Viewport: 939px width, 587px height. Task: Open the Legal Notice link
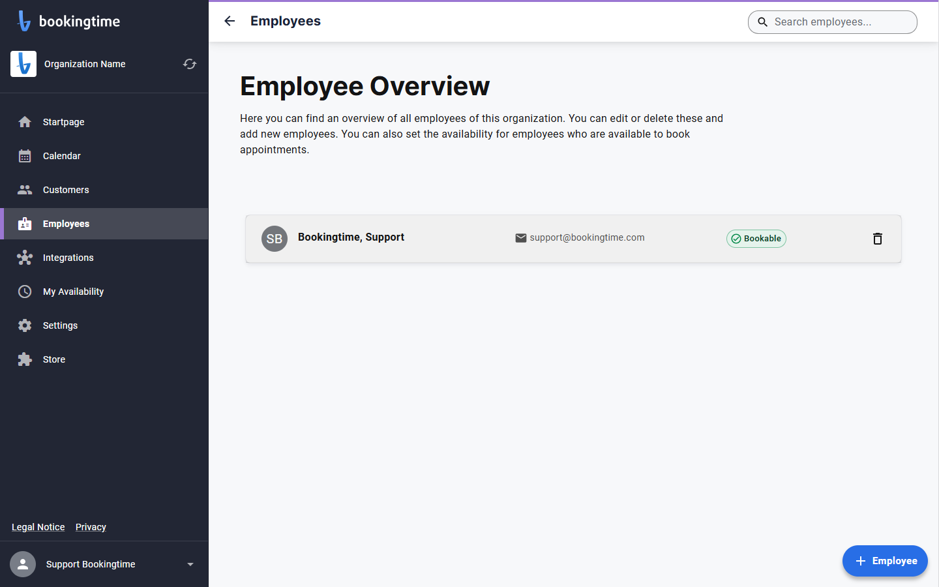click(38, 527)
